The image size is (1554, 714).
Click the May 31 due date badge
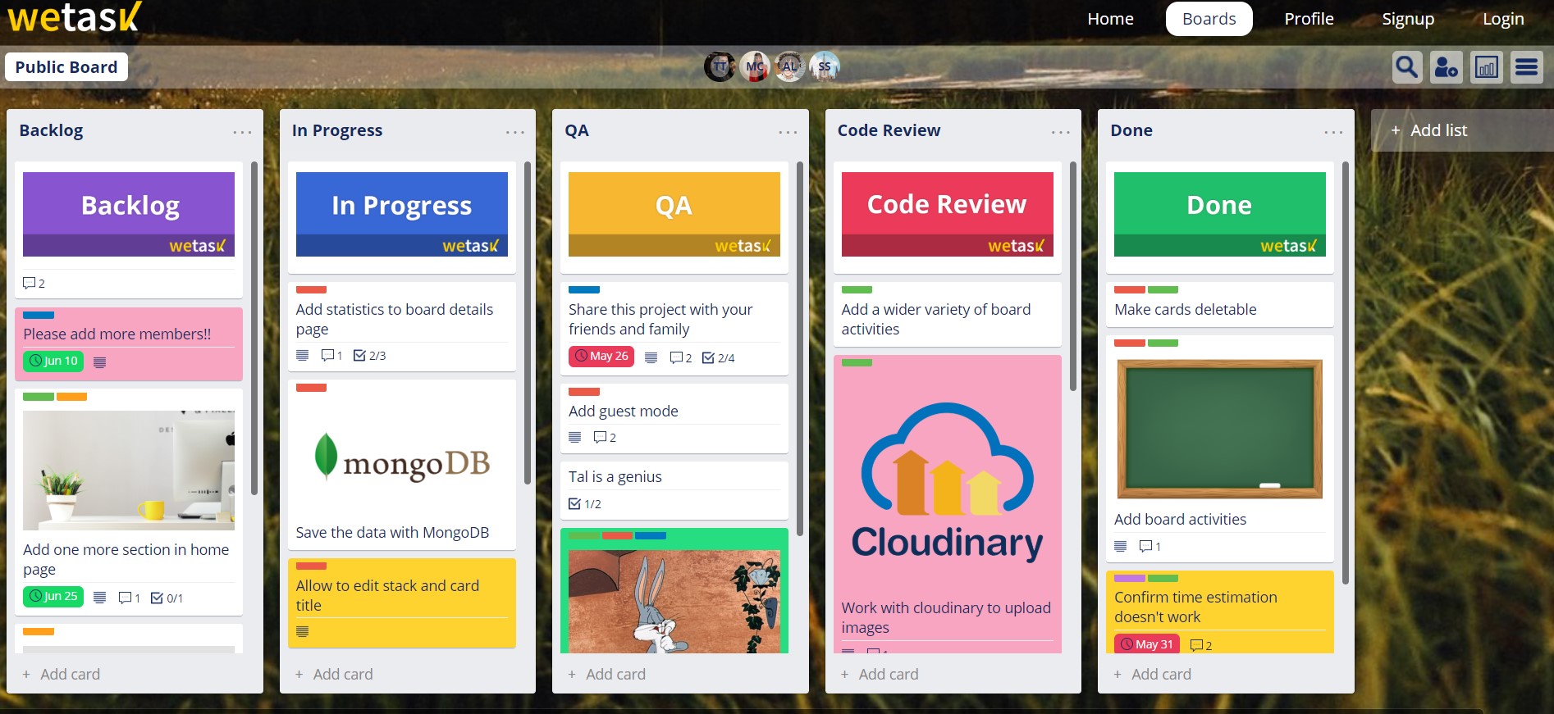tap(1147, 644)
